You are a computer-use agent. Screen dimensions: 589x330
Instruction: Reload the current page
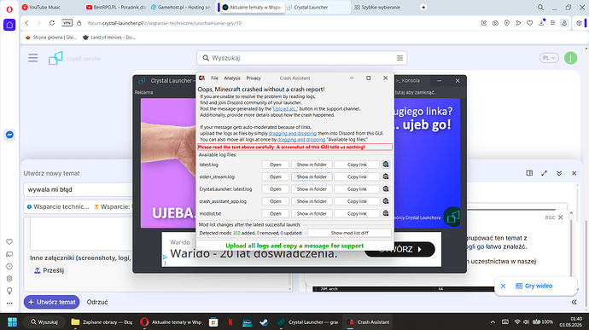pyautogui.click(x=52, y=23)
